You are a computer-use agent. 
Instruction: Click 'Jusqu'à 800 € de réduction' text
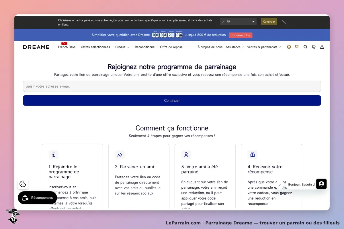click(206, 35)
